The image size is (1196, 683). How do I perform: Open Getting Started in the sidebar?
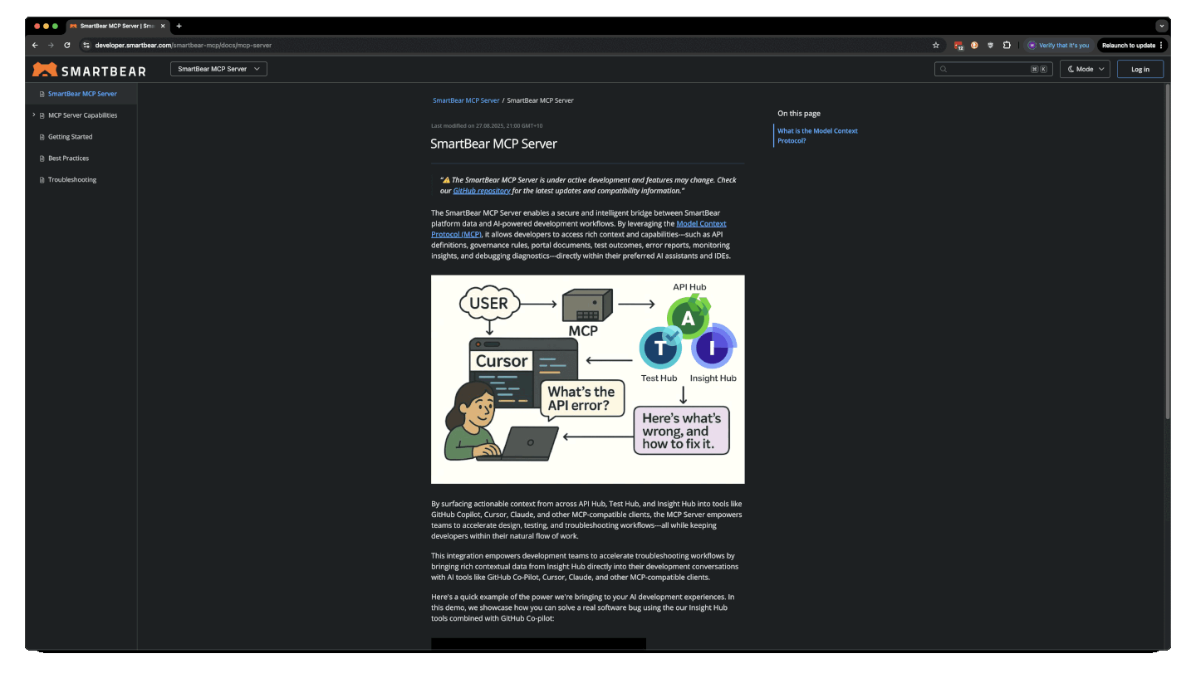[70, 137]
